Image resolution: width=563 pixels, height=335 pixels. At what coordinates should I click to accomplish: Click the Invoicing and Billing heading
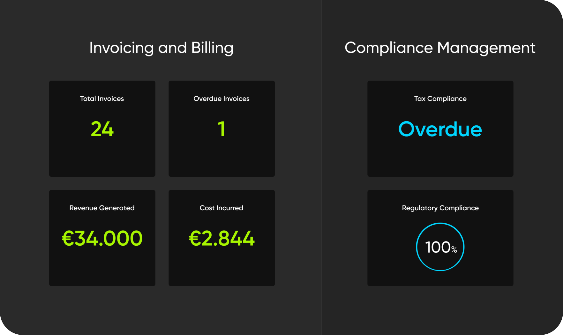[161, 48]
